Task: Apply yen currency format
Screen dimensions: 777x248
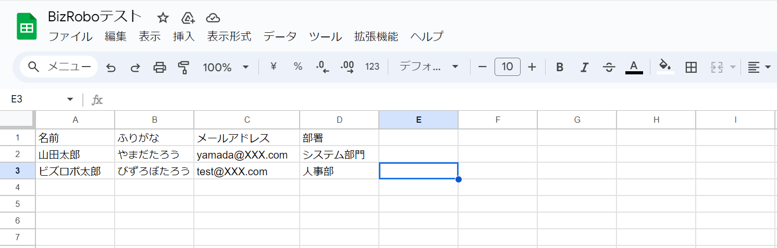Action: coord(273,67)
